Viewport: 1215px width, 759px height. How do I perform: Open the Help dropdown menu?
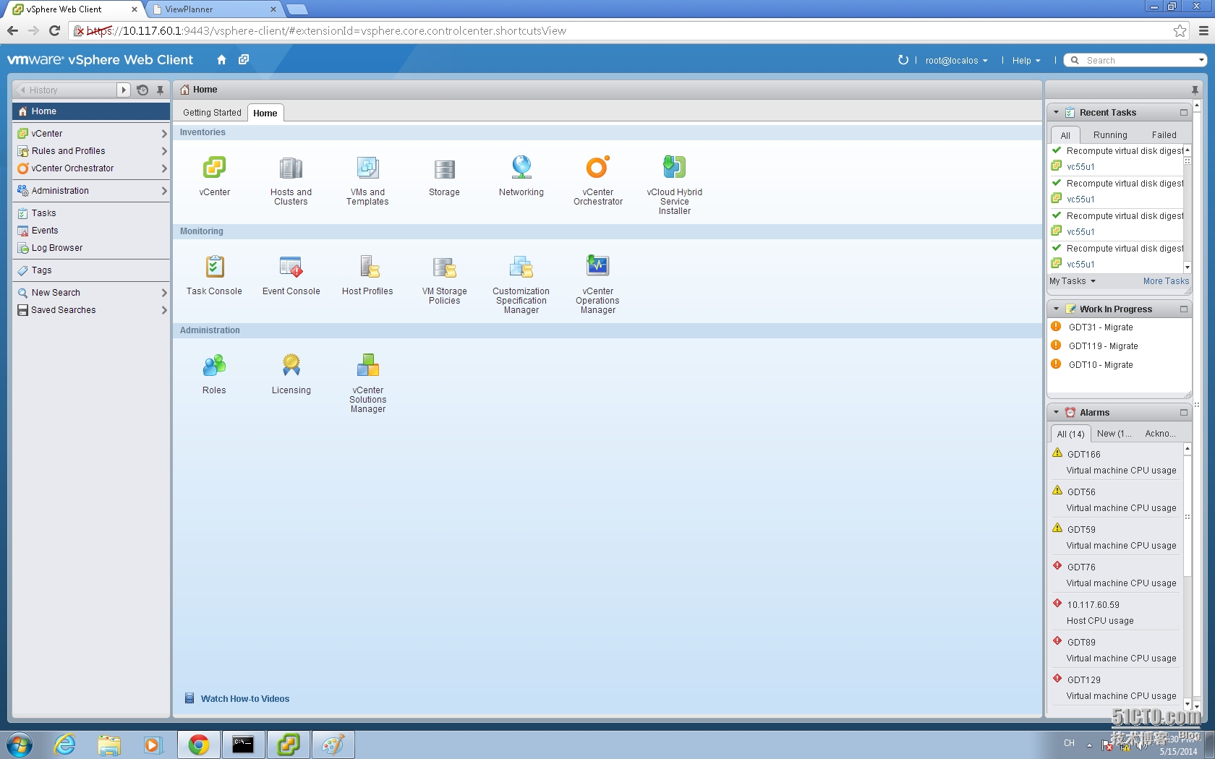point(1026,61)
